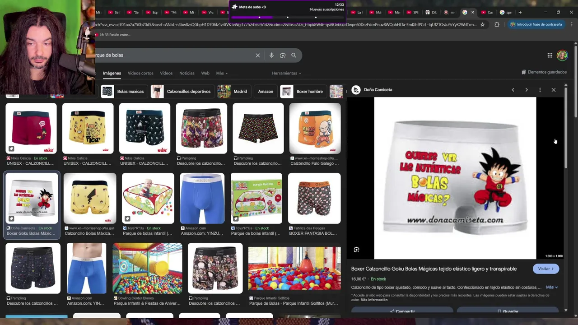Select the Madrid filter chip

pos(233,92)
